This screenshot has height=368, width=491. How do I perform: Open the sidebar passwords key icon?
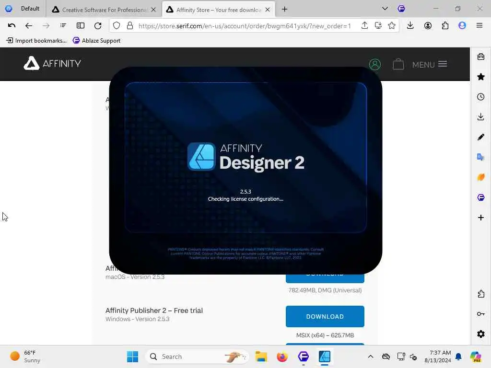pos(481,314)
